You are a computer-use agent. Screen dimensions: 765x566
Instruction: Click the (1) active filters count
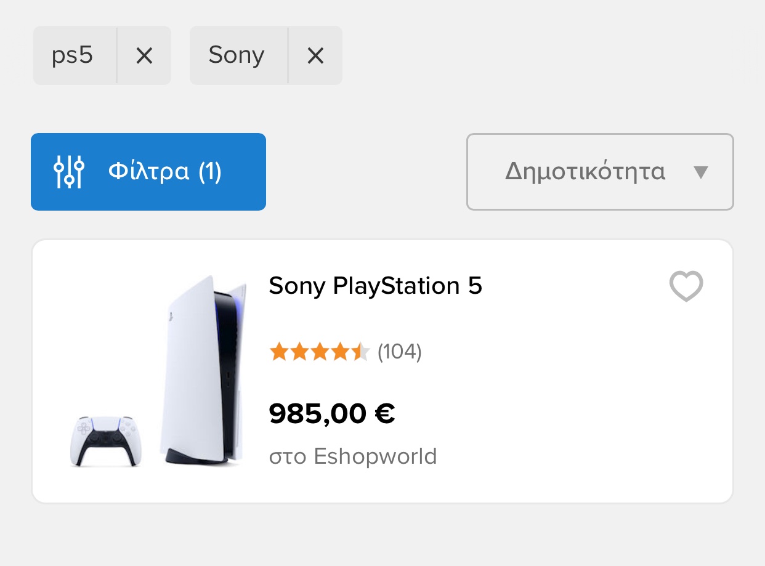pos(210,172)
